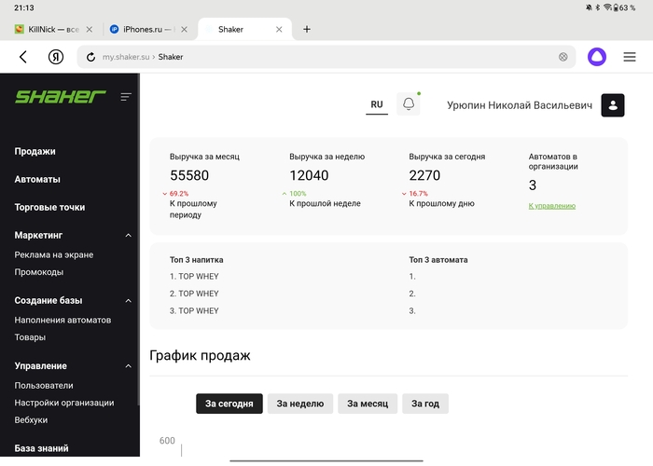The height and width of the screenshot is (466, 653).
Task: Collapse sidebar using the menu icon
Action: (126, 96)
